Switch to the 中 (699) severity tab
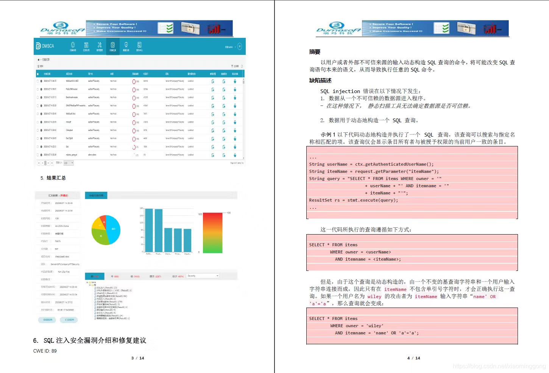 [115, 276]
